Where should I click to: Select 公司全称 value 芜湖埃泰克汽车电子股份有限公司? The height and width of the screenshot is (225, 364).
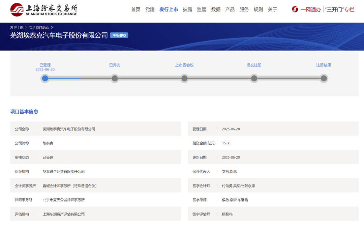click(69, 129)
